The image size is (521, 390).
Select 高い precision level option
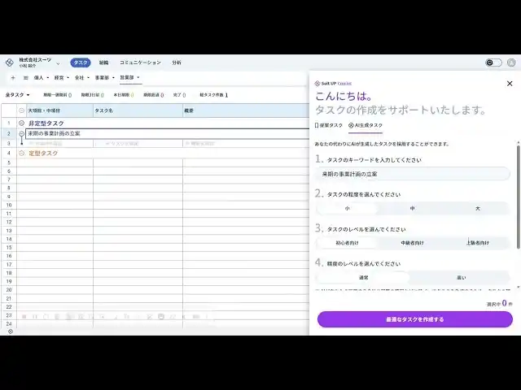(462, 277)
